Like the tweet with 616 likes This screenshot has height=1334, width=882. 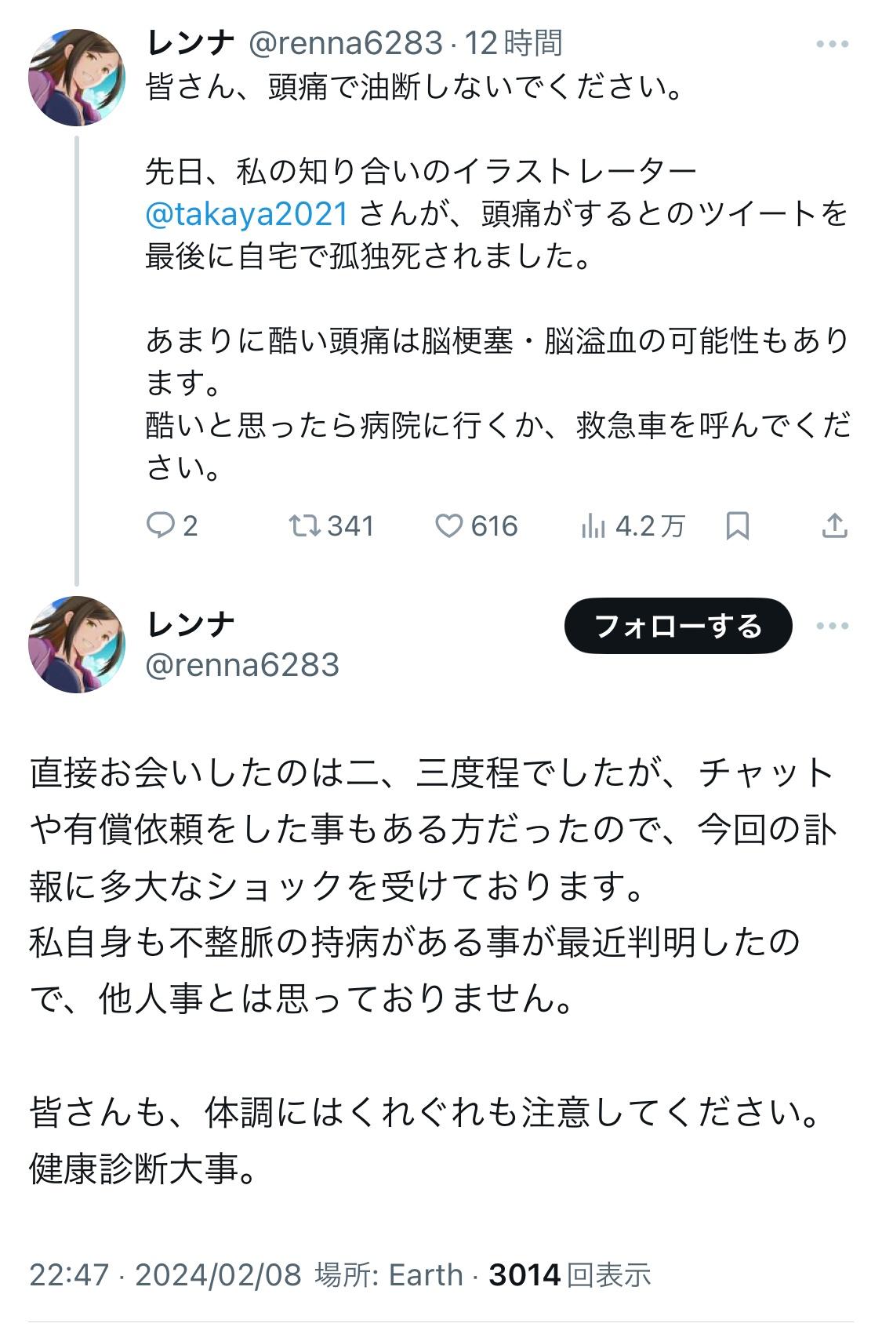[476, 525]
